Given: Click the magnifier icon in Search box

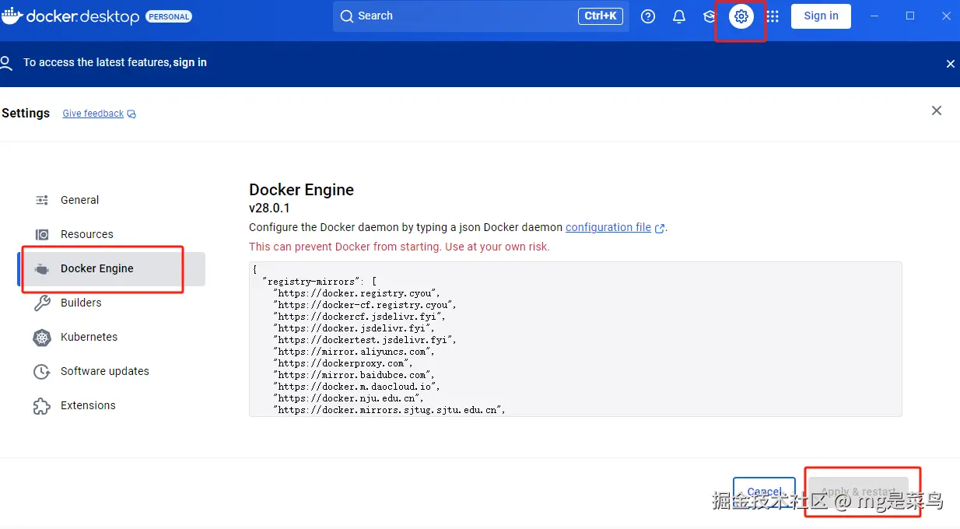Looking at the screenshot, I should click(346, 16).
